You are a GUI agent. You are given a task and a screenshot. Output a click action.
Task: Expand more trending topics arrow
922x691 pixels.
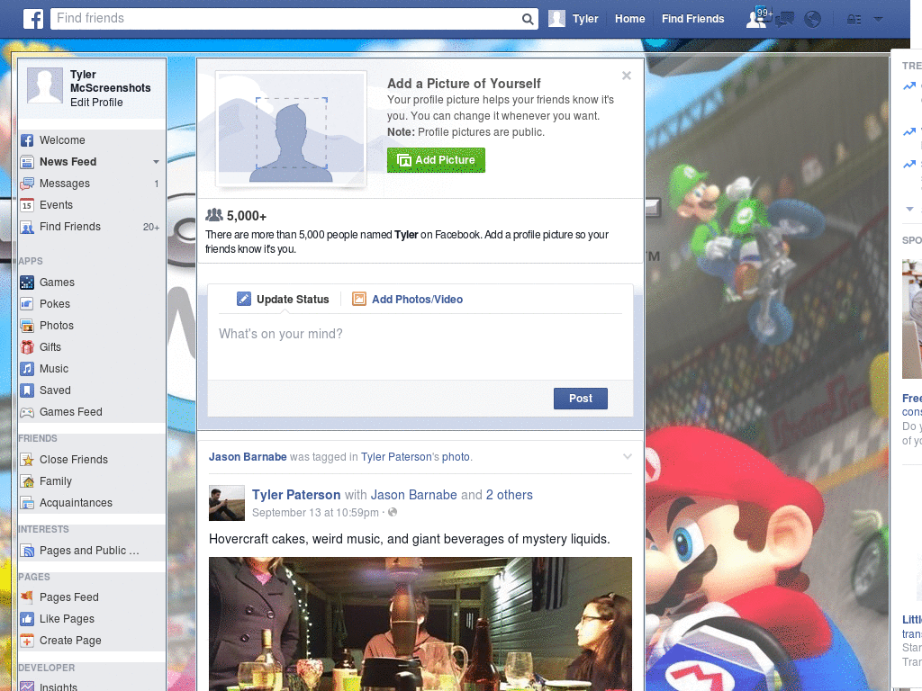coord(909,209)
